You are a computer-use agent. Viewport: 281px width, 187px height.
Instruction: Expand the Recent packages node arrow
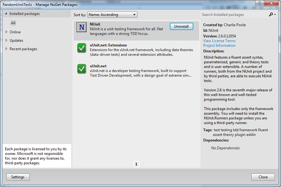[x=7, y=49]
